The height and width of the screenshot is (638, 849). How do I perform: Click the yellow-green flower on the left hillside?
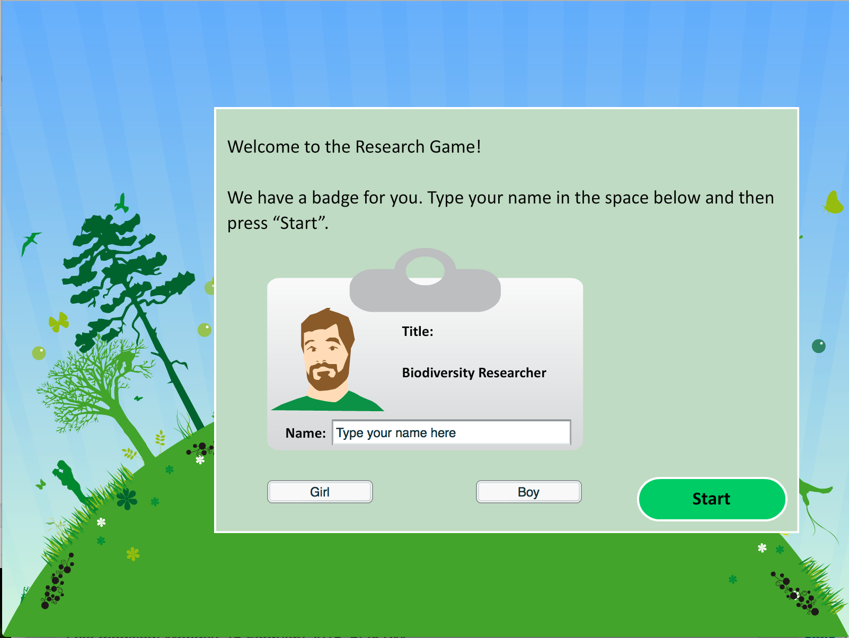click(x=132, y=554)
